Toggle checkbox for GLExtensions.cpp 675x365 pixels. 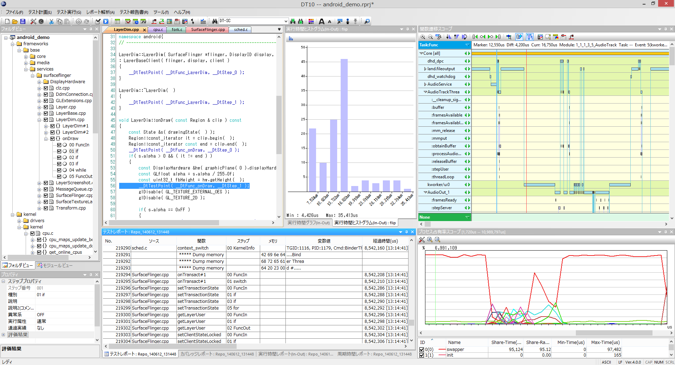46,101
